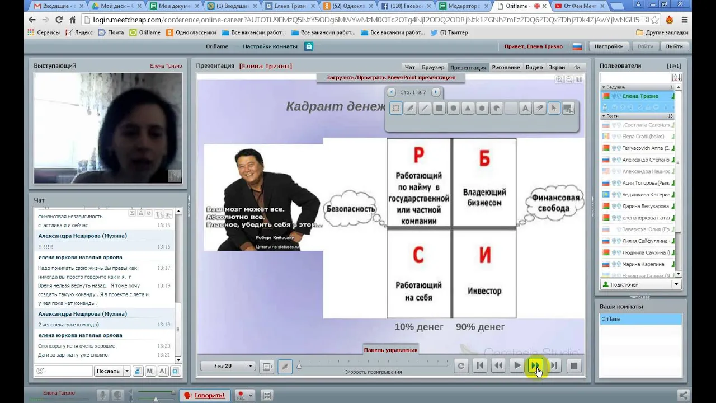The image size is (716, 403).
Task: Open the dropdown arrow beside REC
Action: click(x=251, y=395)
